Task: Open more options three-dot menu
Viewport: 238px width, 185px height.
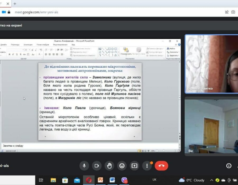Action: pyautogui.click(x=147, y=166)
